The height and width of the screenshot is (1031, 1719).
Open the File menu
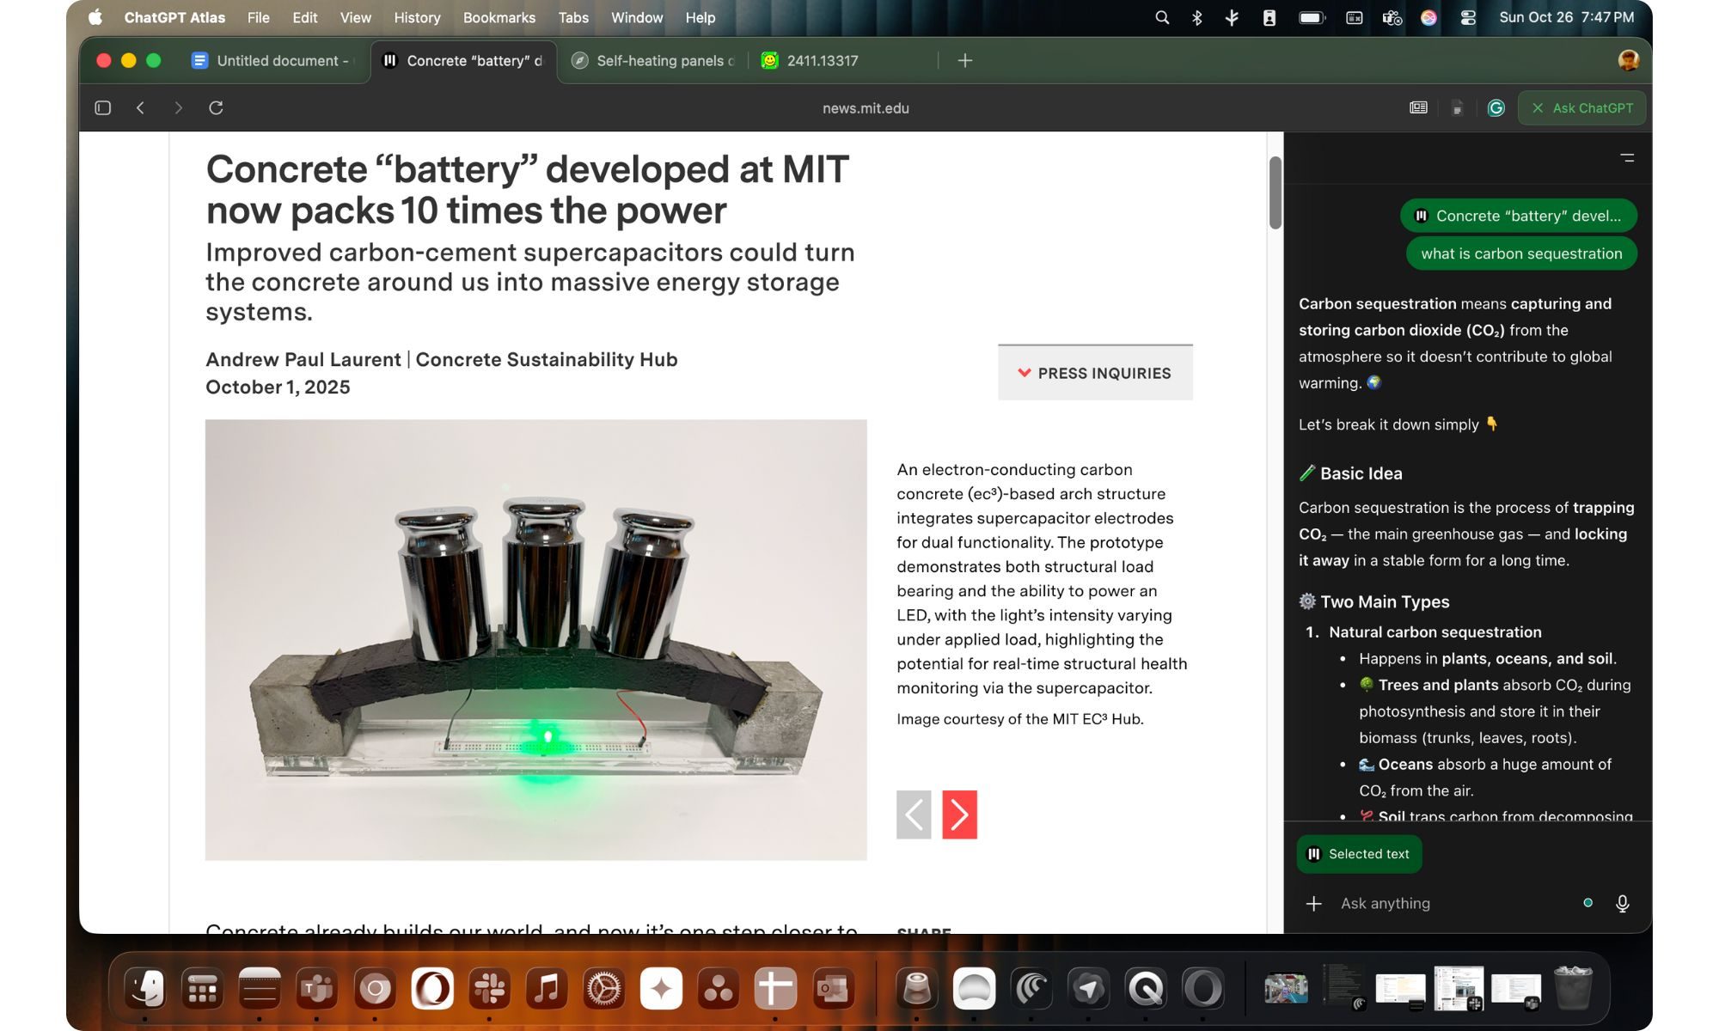[x=258, y=17]
